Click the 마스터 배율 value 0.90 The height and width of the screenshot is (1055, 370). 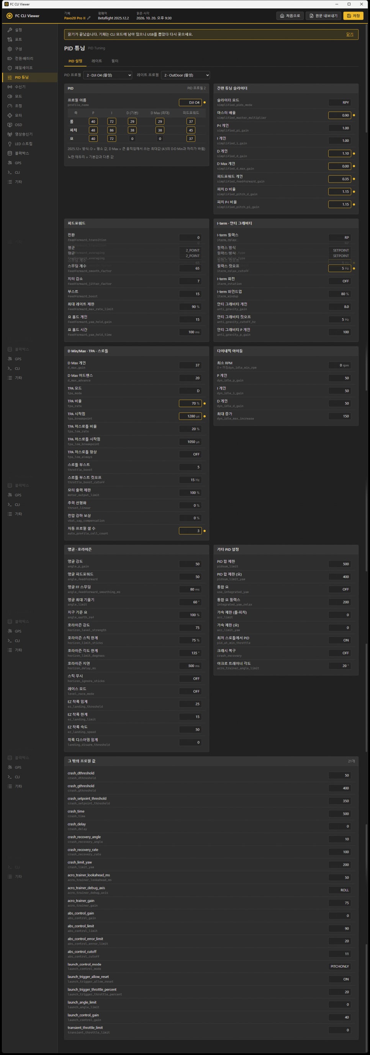click(340, 115)
